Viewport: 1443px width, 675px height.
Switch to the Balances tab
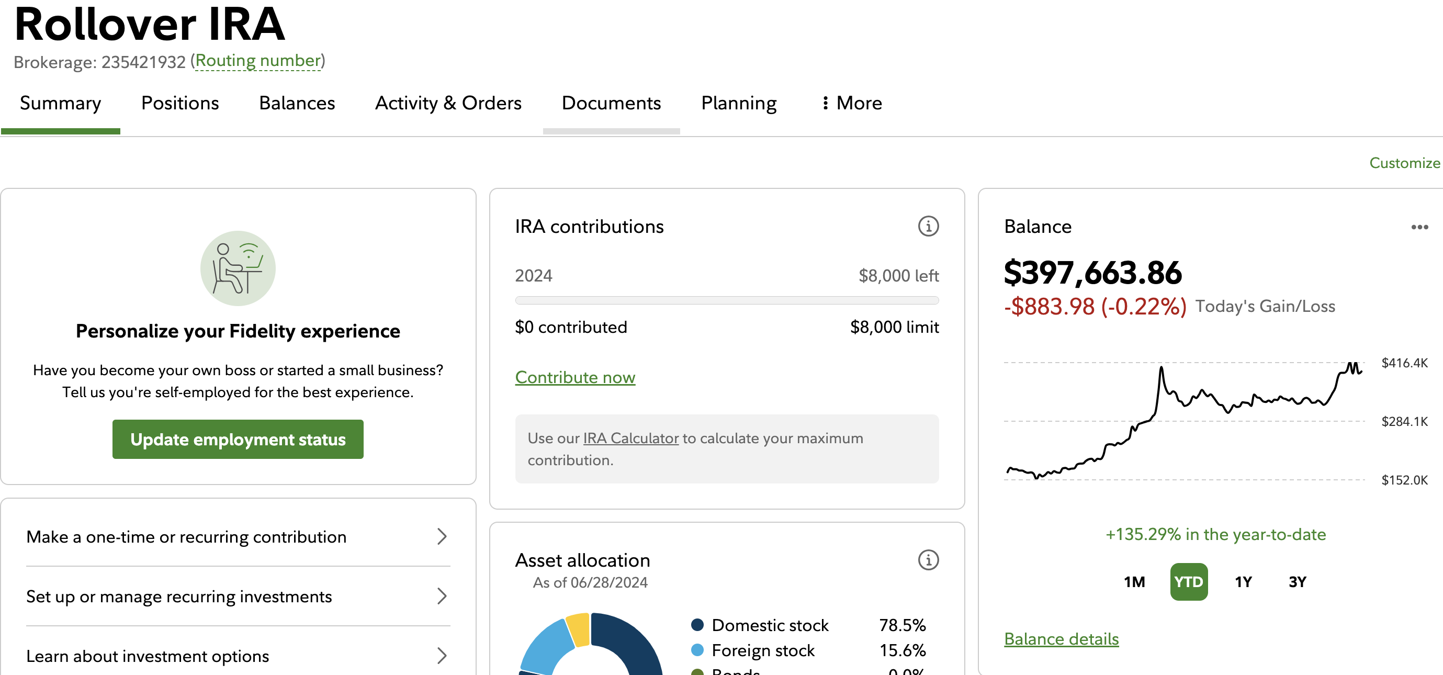click(x=297, y=103)
